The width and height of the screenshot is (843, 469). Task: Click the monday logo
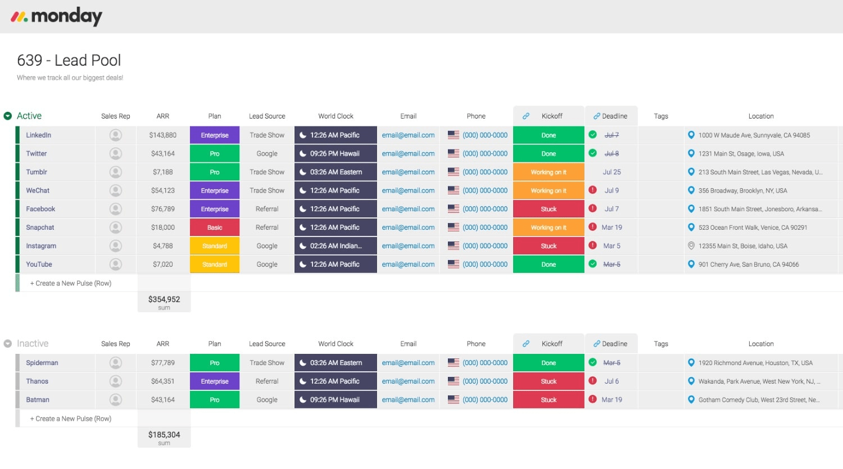coord(56,16)
